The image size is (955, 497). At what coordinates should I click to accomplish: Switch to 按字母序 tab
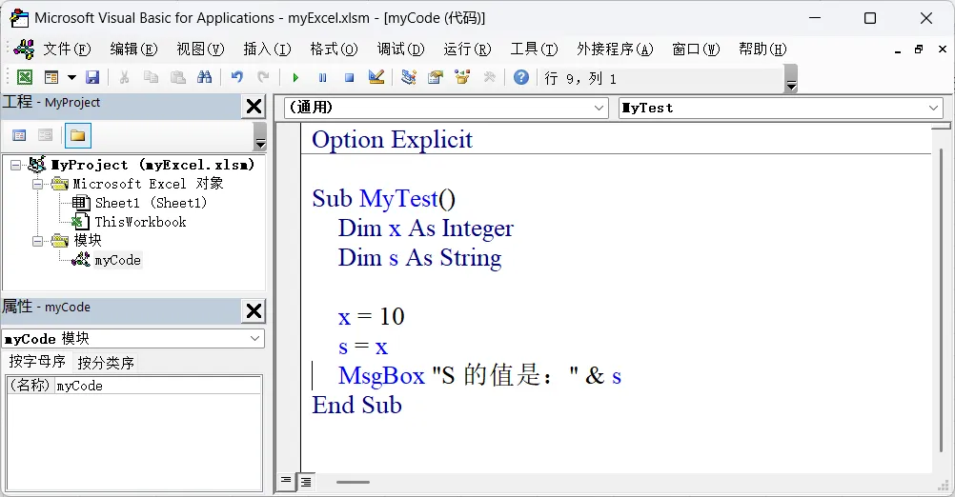point(37,362)
